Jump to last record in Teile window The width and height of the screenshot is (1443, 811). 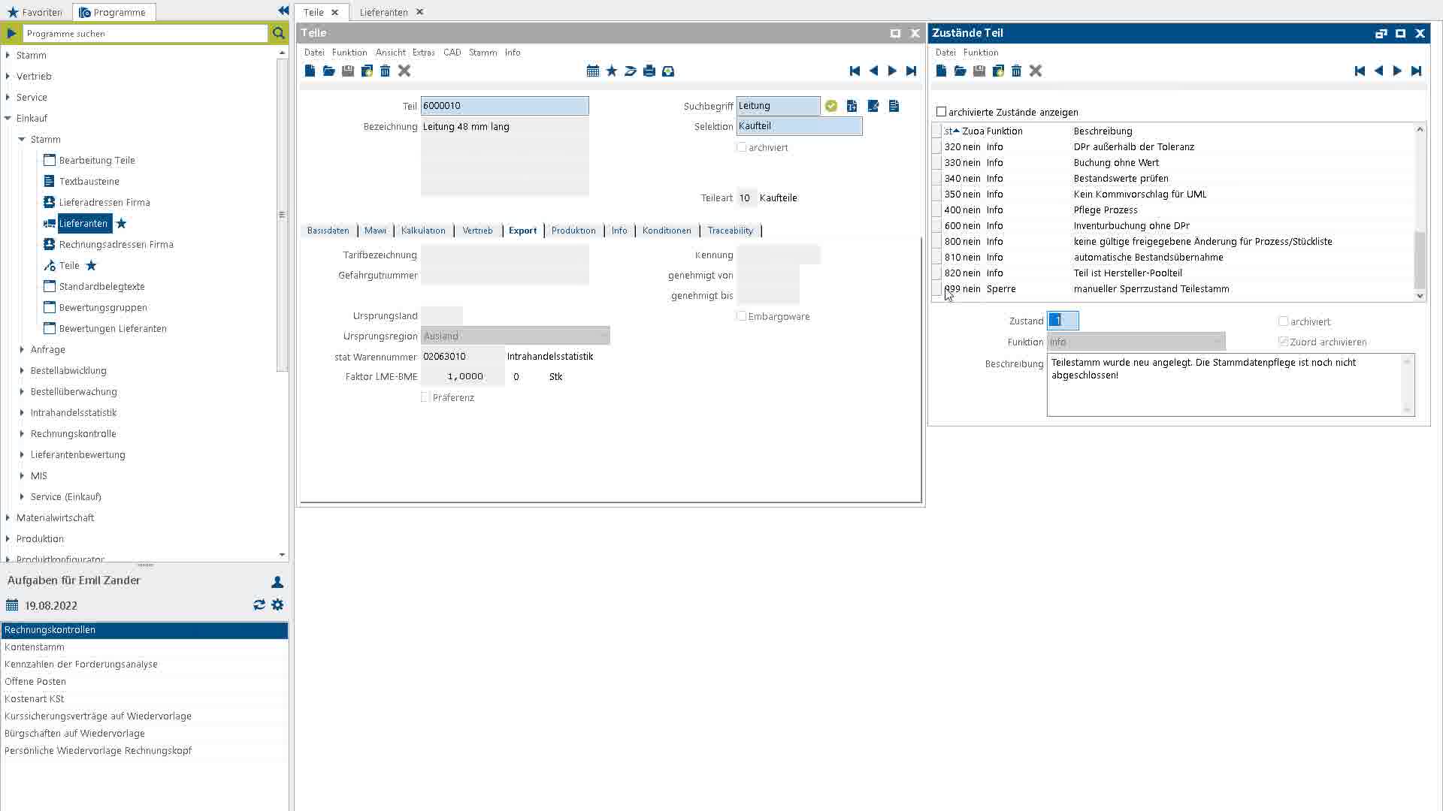[911, 71]
